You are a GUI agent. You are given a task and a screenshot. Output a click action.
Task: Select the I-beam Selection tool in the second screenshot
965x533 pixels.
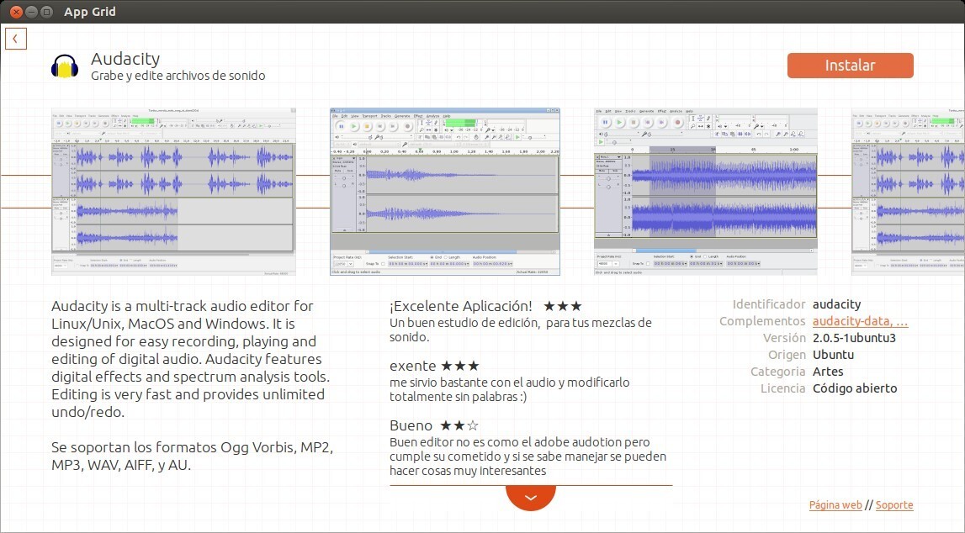click(422, 122)
